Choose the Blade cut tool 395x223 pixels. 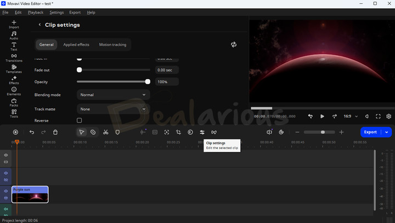coord(93,132)
